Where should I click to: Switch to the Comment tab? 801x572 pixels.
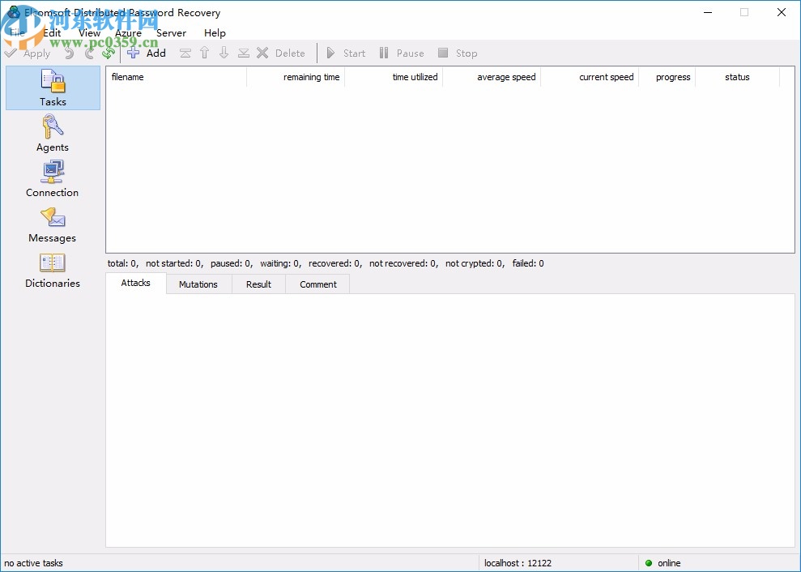tap(317, 284)
